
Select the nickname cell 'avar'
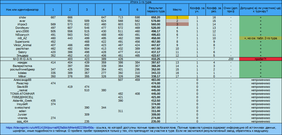coord(22,21)
